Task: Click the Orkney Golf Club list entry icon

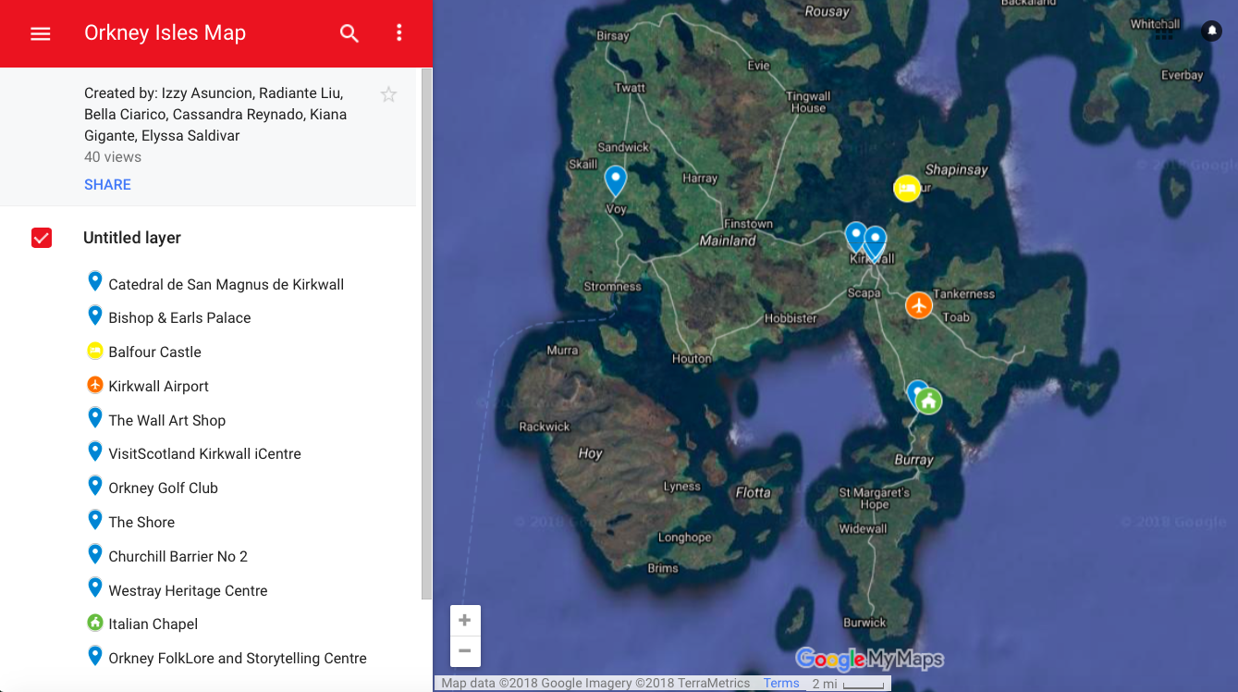Action: coord(96,487)
